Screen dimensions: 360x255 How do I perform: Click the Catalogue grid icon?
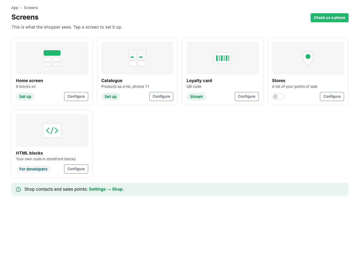(x=137, y=58)
